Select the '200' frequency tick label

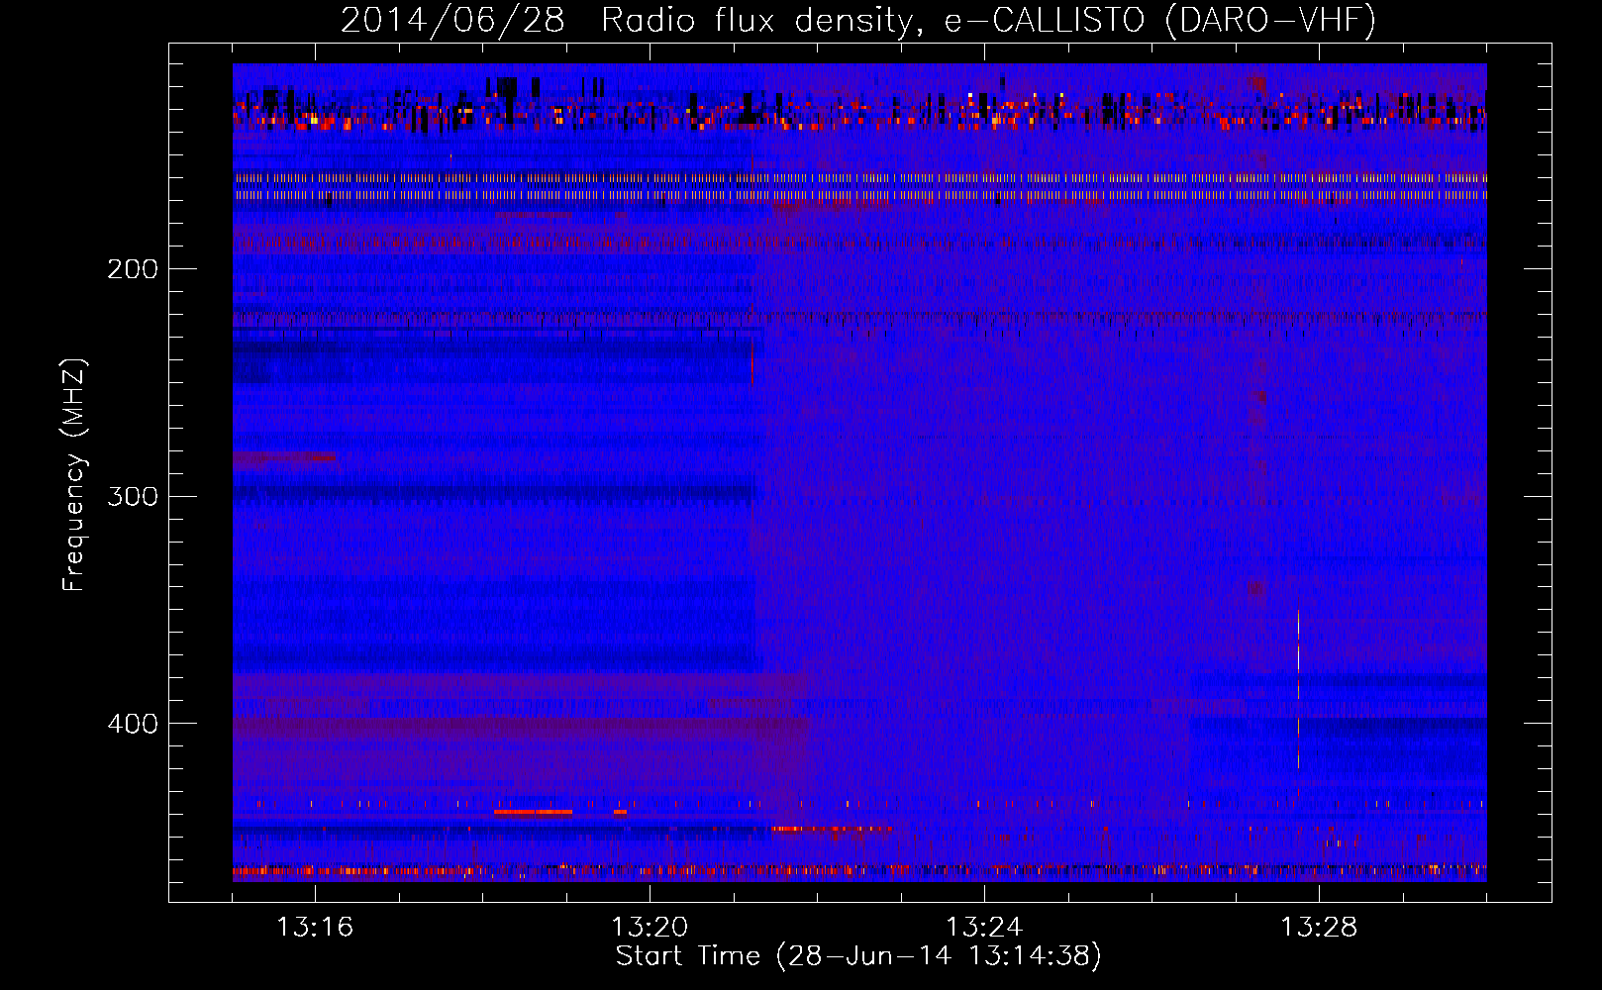[133, 269]
